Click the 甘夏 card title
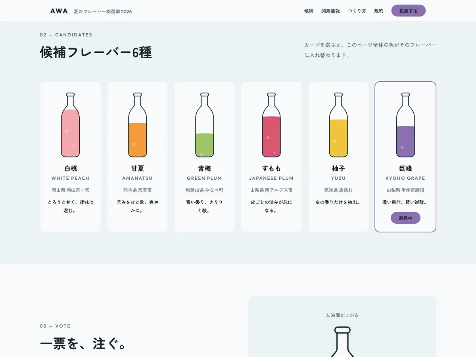This screenshot has width=476, height=357. click(138, 168)
